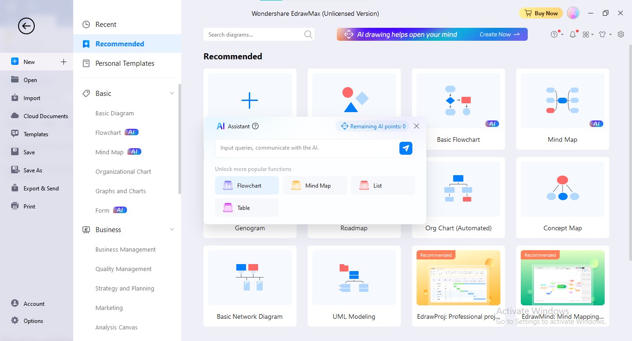Open UML Modeling template

(354, 286)
